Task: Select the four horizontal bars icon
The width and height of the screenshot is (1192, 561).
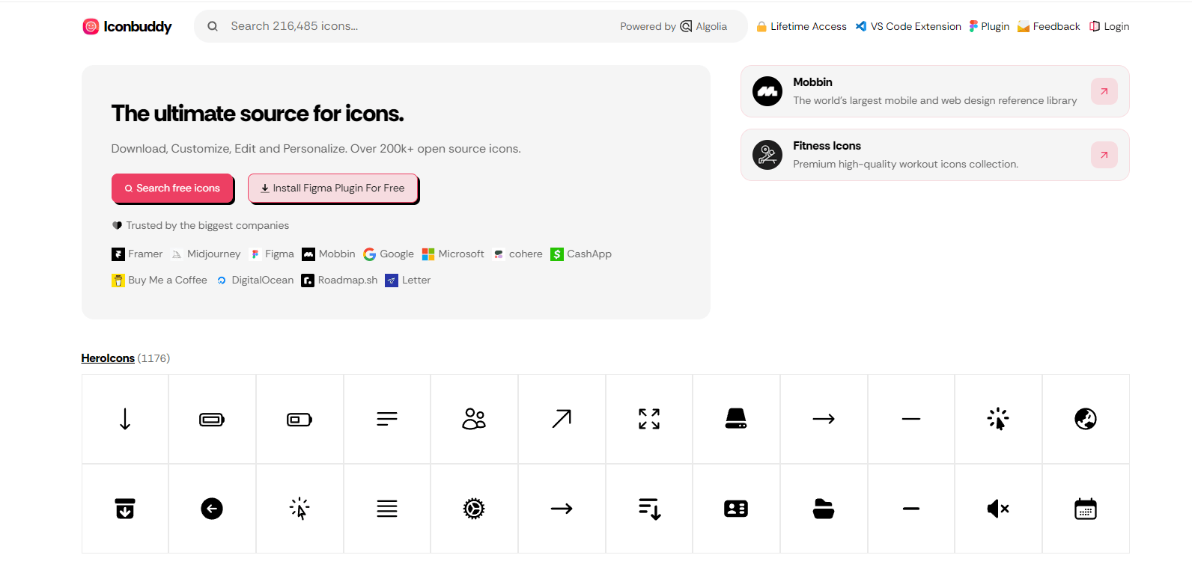Action: coord(387,509)
